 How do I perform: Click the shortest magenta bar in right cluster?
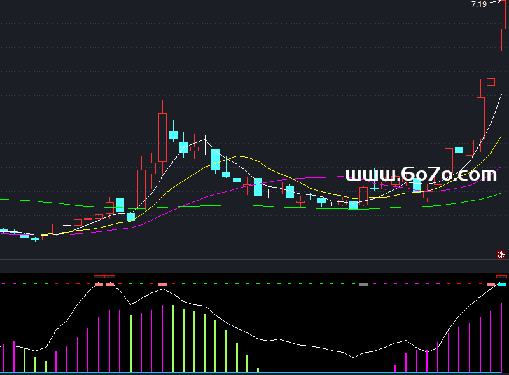(395, 368)
